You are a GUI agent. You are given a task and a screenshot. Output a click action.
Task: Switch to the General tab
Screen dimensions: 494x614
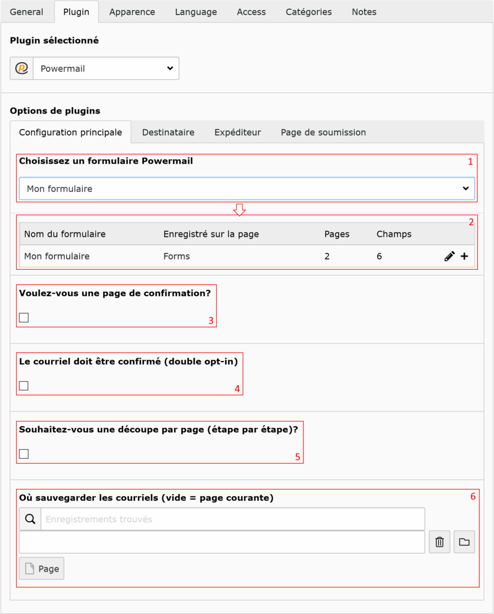click(x=26, y=12)
